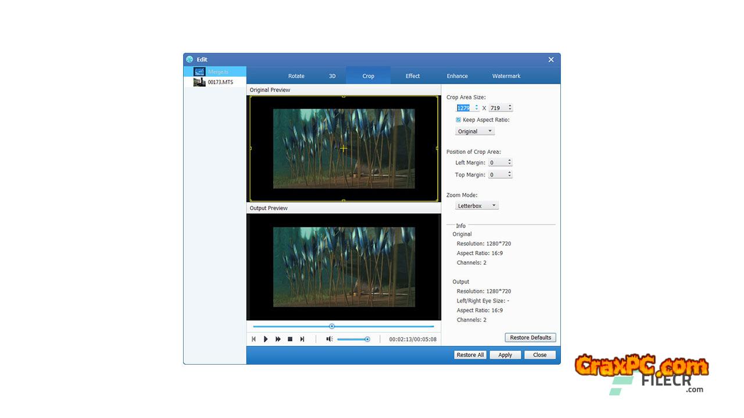This screenshot has height=418, width=744.
Task: Jump to previous frame start icon
Action: 253,339
